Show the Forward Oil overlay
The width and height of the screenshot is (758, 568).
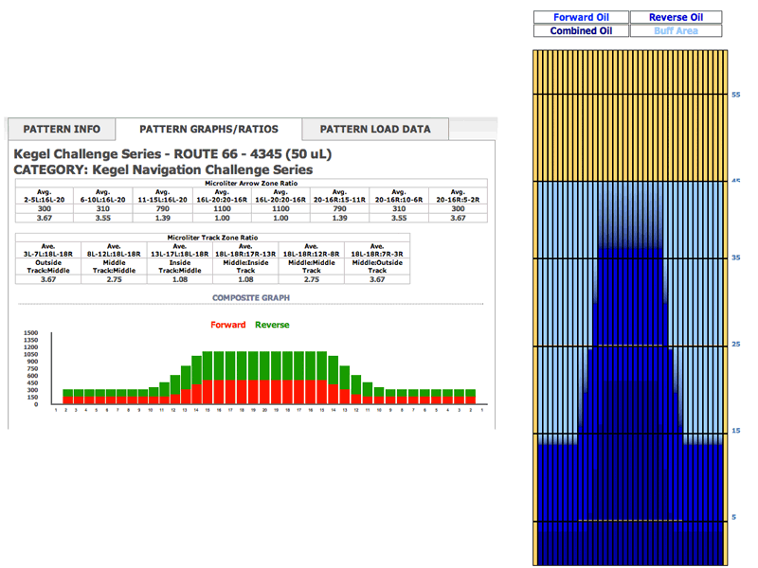click(x=581, y=17)
